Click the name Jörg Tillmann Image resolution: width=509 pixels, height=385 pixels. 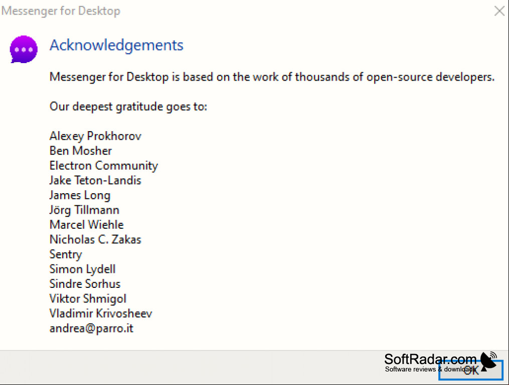point(84,210)
